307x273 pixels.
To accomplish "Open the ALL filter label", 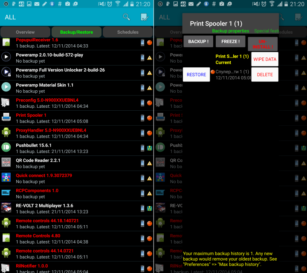I will [x=10, y=17].
